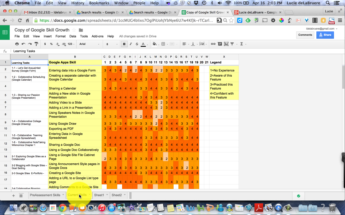Open the Format menu in Sheets
345x215 pixels.
click(61, 36)
